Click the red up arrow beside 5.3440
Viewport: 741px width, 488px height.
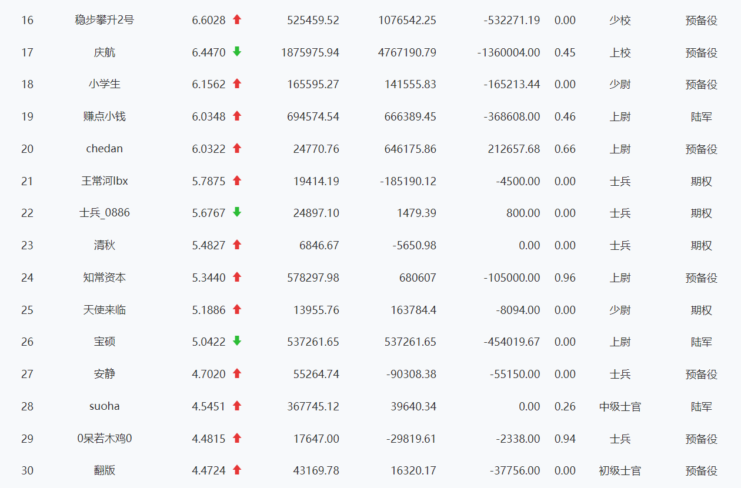[237, 277]
